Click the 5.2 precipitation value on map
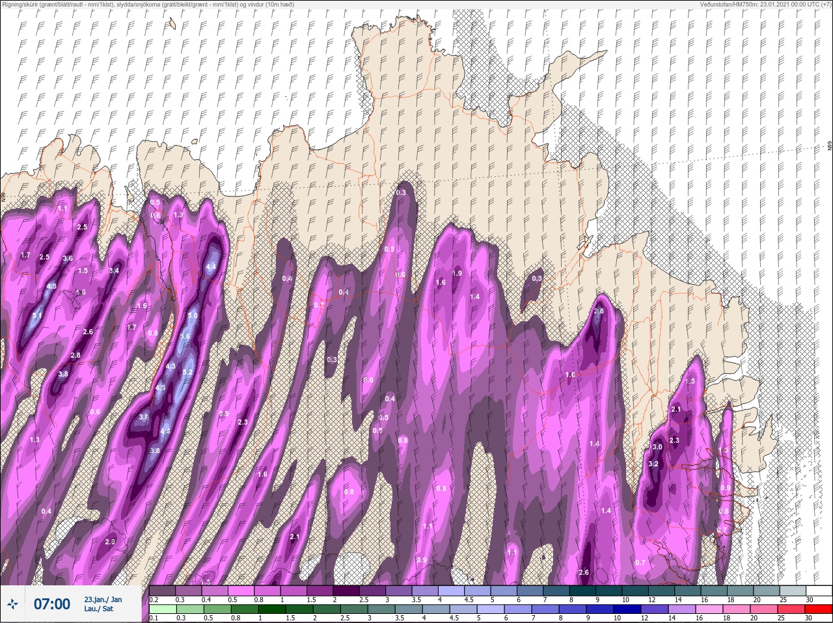This screenshot has height=623, width=833. pyautogui.click(x=187, y=372)
